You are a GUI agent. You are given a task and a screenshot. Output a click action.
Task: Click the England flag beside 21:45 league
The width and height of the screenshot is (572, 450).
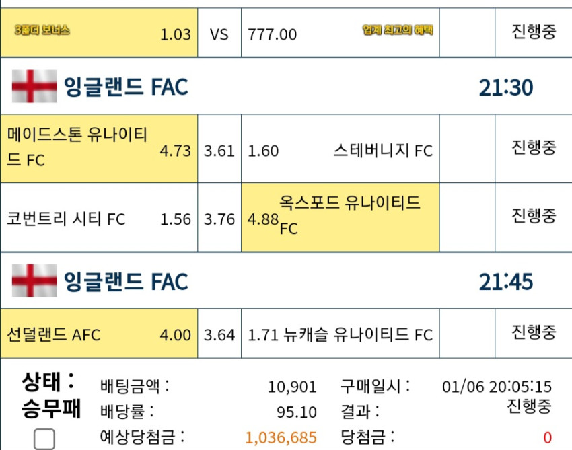click(x=34, y=280)
